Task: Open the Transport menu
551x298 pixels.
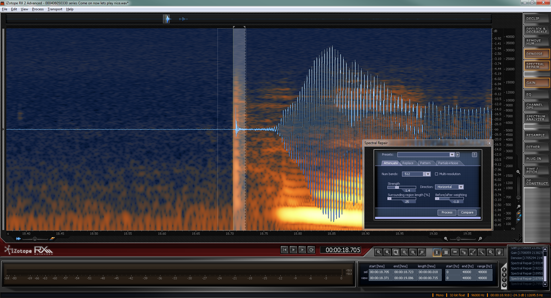Action: click(55, 9)
